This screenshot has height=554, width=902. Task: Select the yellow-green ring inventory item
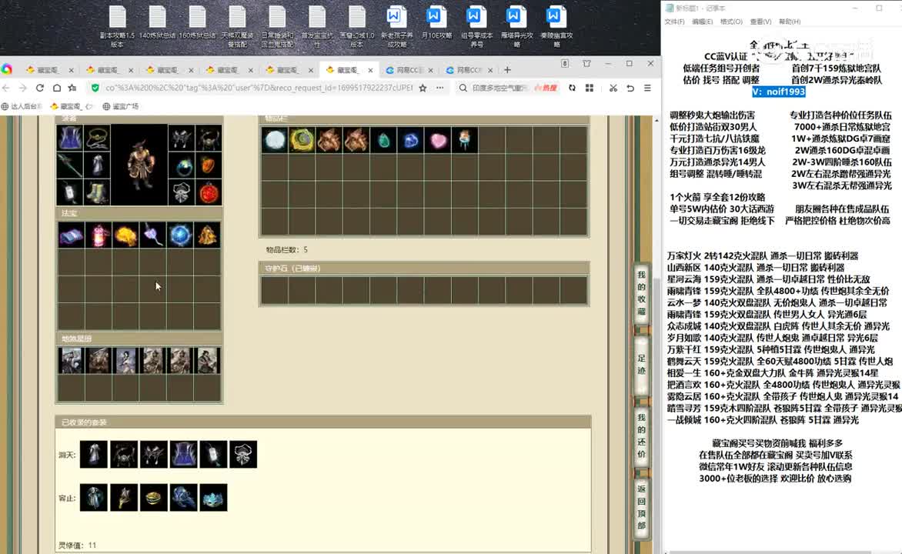pos(302,140)
